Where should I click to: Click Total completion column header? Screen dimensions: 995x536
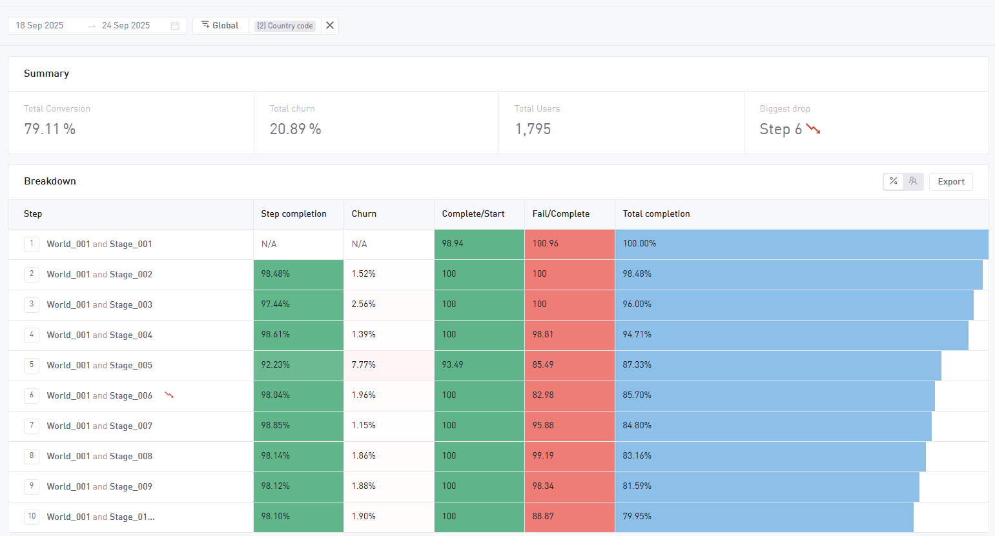pos(656,214)
